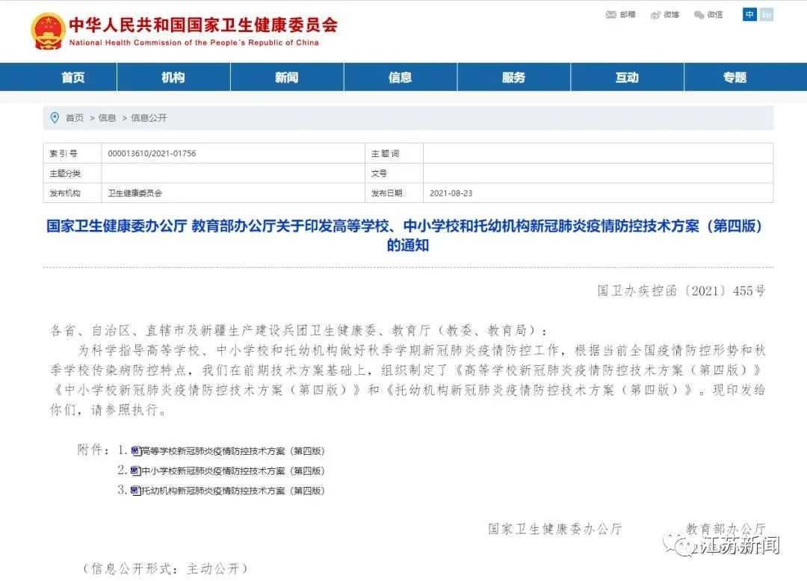807x581 pixels.
Task: Select document number 国卫办疾控函〔2021〕455号
Action: point(681,291)
